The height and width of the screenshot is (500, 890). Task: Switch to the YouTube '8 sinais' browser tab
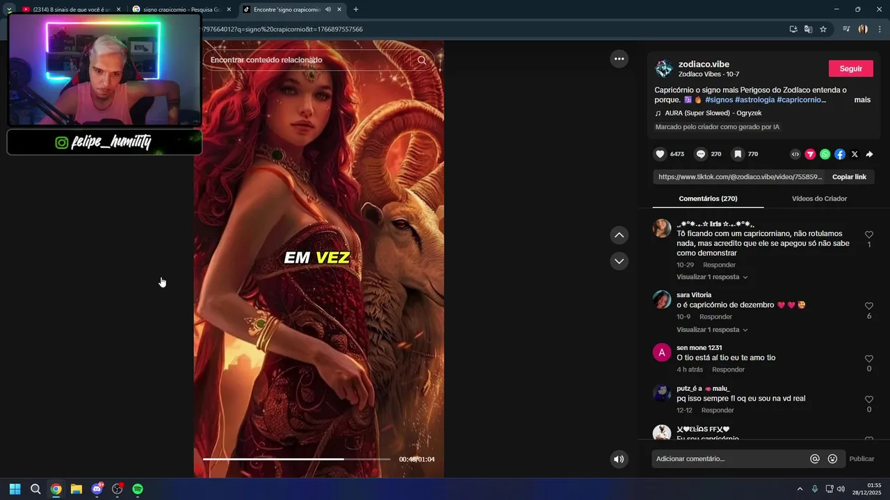[70, 10]
